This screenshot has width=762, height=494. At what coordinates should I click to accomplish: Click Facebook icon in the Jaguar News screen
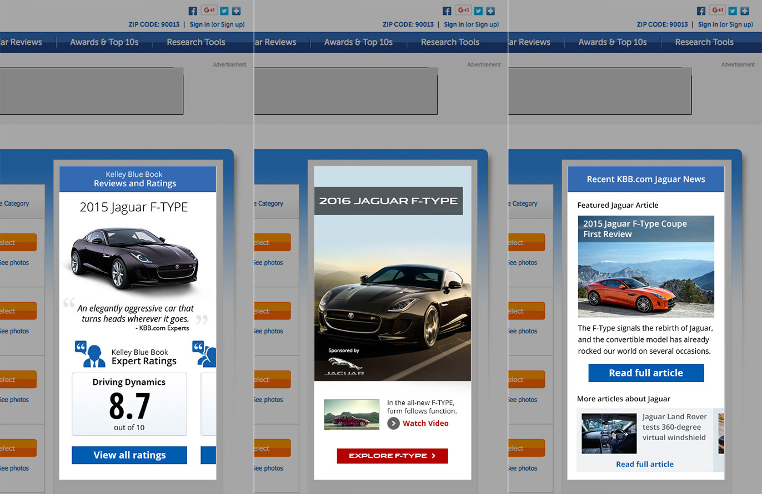[x=701, y=11]
